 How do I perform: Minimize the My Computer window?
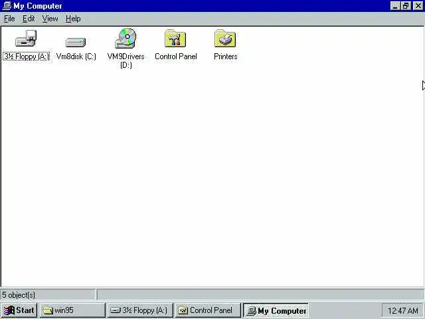pos(395,6)
